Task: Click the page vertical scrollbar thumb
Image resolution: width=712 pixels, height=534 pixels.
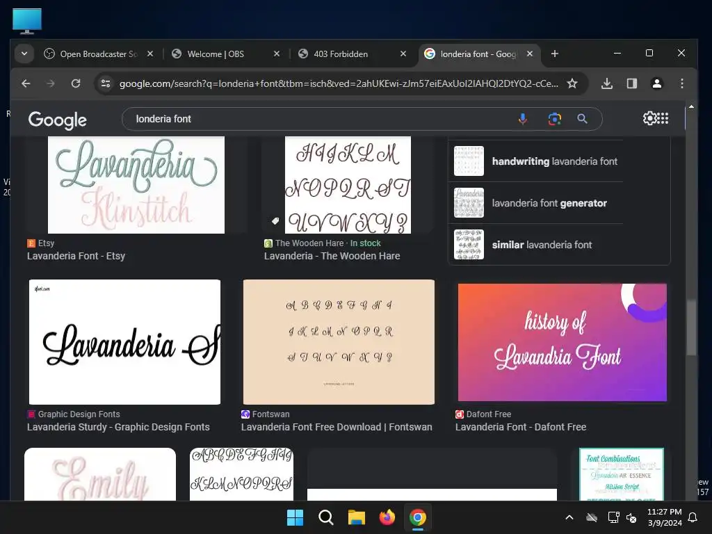Action: coord(691,327)
